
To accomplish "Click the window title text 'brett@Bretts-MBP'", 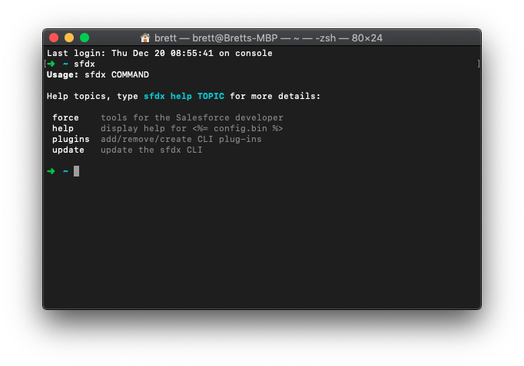I will coord(235,38).
